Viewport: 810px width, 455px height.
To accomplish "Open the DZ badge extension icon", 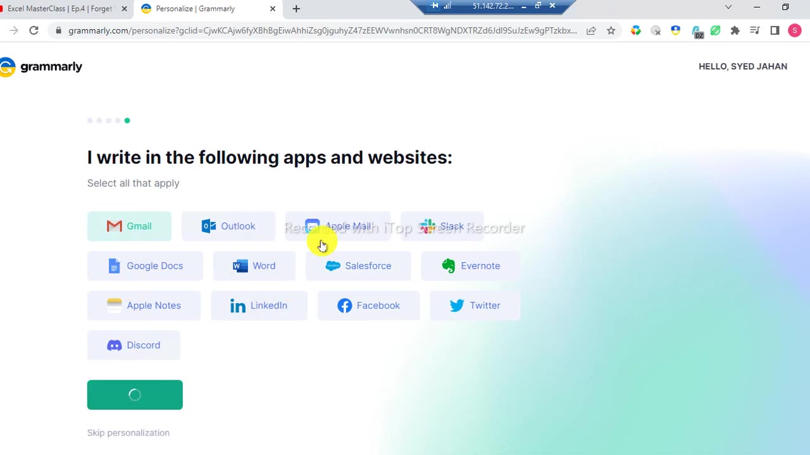I will pyautogui.click(x=697, y=32).
